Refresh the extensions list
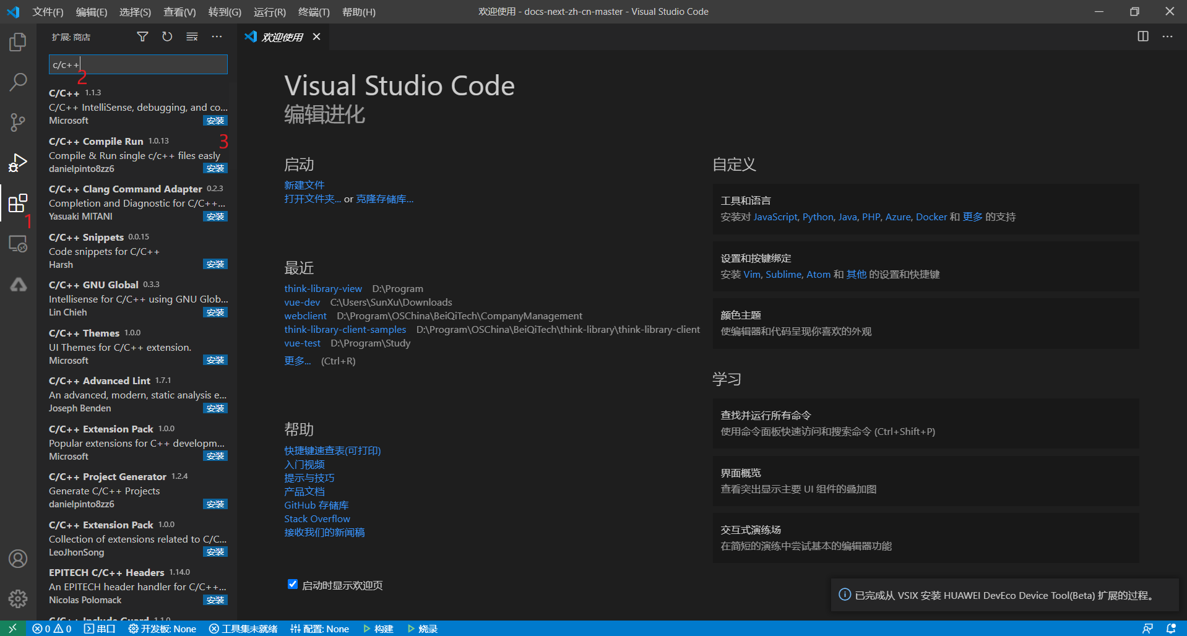 click(x=167, y=37)
